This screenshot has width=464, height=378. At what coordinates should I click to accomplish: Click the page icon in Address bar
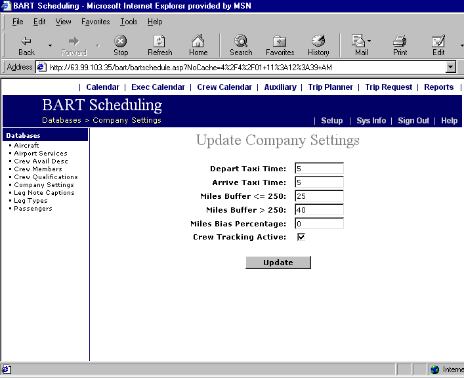coord(41,68)
